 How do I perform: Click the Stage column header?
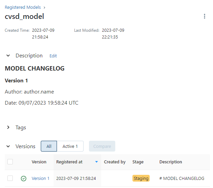point(138,162)
